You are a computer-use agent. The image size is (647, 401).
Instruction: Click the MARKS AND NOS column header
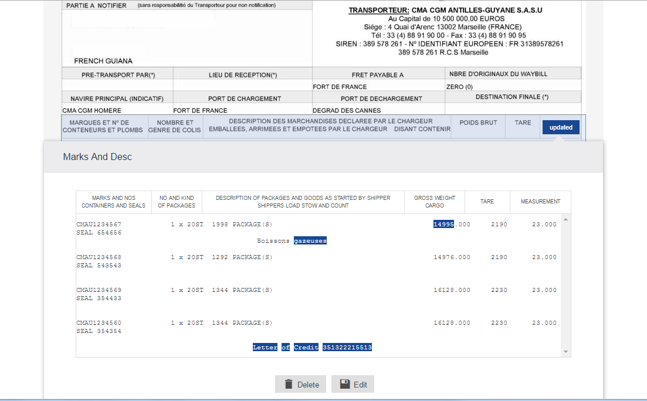114,202
